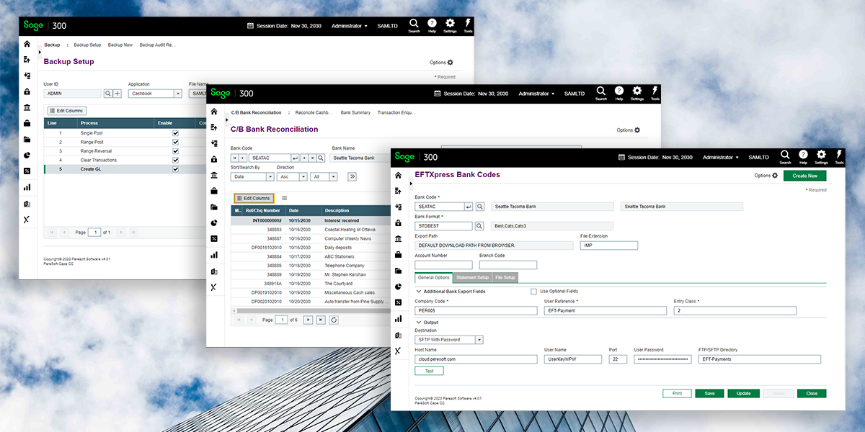Click briefcase icon in EFTXpress sidebar
This screenshot has height=432, width=865.
point(399,254)
